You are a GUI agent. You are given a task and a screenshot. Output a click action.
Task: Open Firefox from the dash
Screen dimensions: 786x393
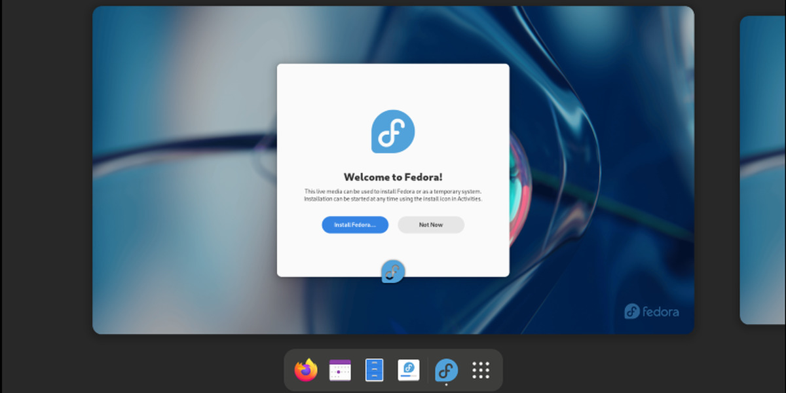point(305,370)
